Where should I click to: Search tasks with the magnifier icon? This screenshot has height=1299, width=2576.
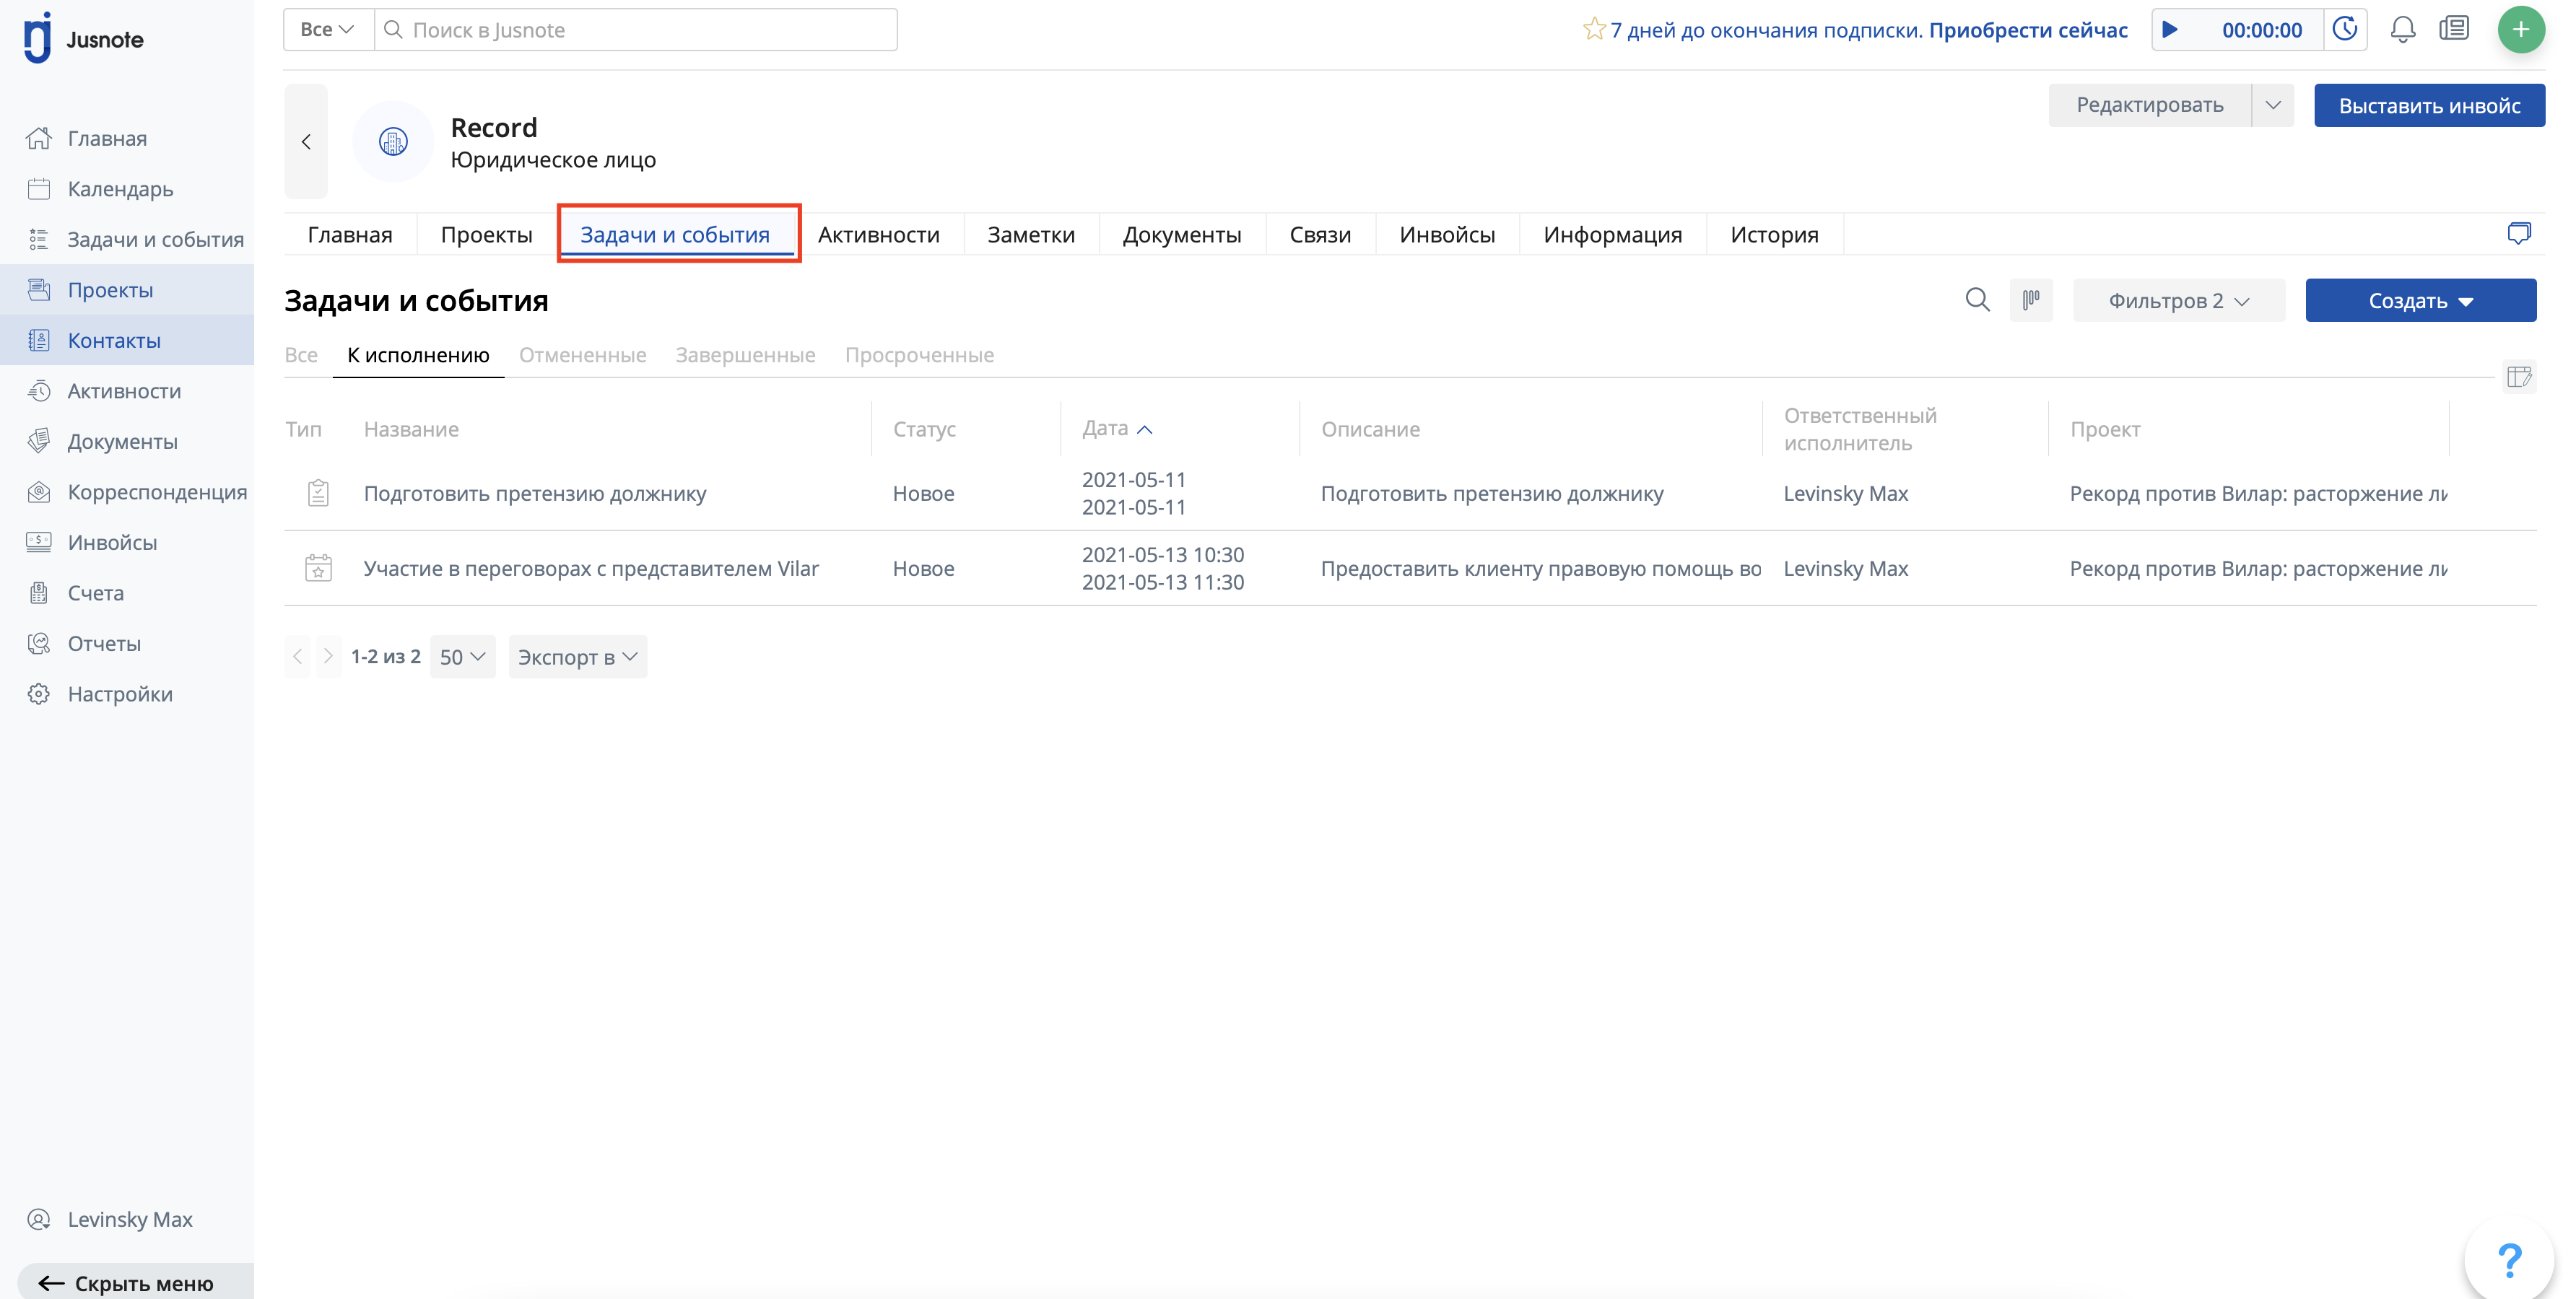point(1977,299)
